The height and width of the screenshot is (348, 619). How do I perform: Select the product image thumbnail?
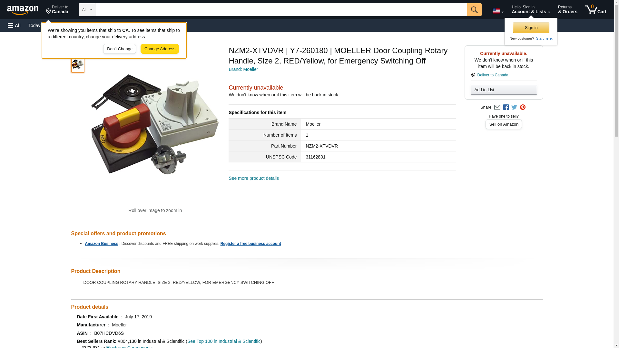pyautogui.click(x=77, y=64)
